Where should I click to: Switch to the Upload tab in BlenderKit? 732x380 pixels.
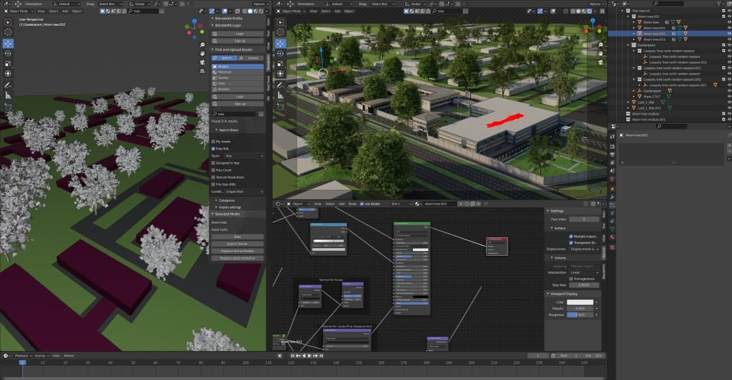[x=252, y=58]
